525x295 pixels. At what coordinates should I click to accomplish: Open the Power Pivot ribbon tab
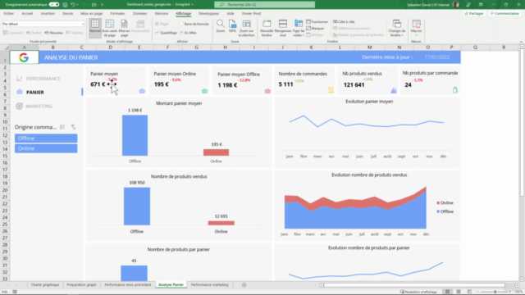[x=252, y=14]
